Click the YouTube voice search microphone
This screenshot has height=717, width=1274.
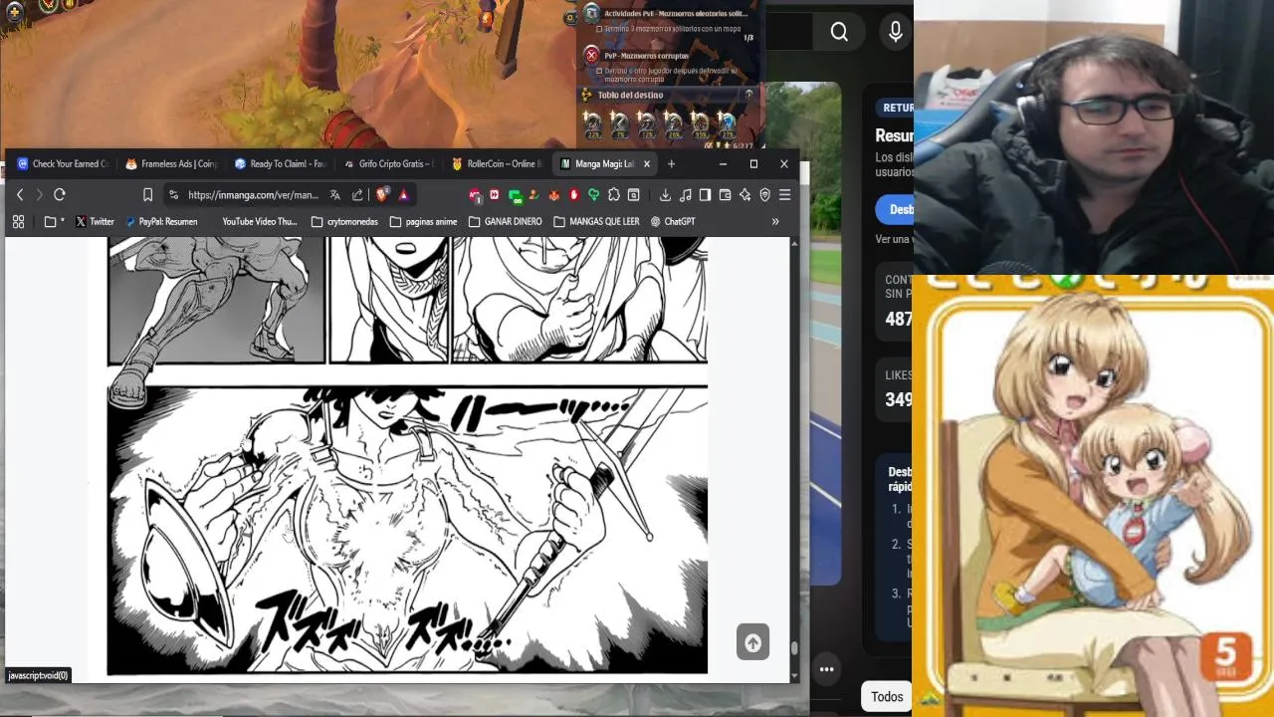[x=896, y=33]
